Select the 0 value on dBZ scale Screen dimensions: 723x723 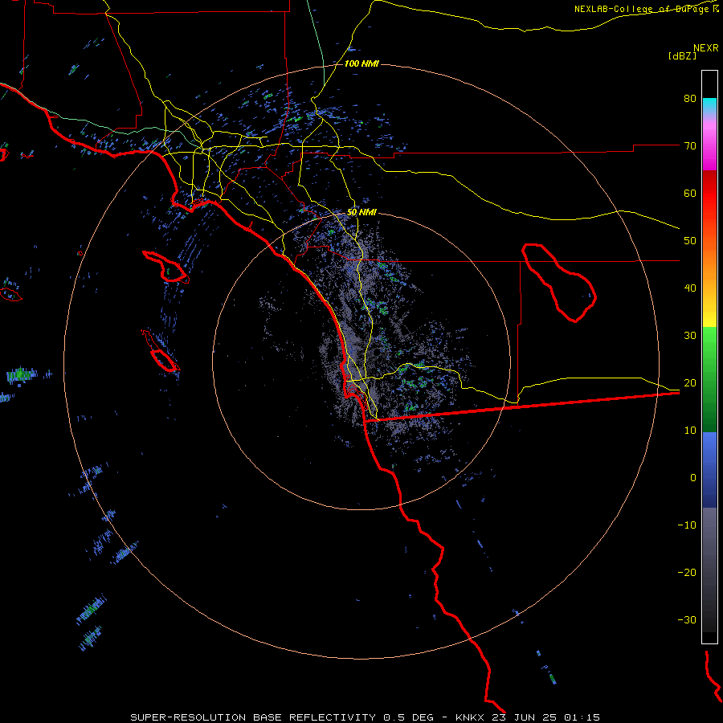(693, 478)
